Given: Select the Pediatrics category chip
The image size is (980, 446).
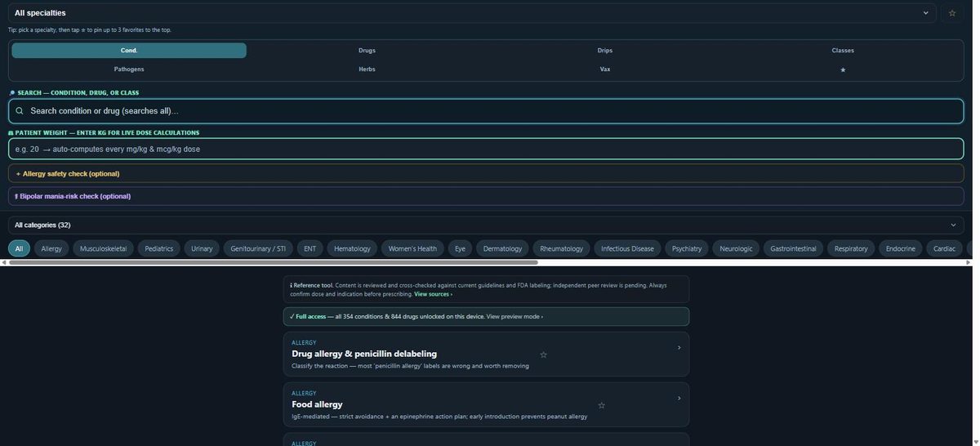Looking at the screenshot, I should pyautogui.click(x=159, y=248).
